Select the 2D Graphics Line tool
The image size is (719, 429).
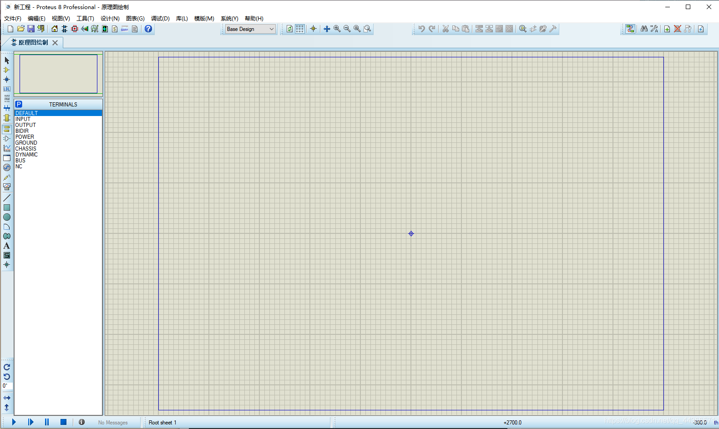[x=7, y=198]
